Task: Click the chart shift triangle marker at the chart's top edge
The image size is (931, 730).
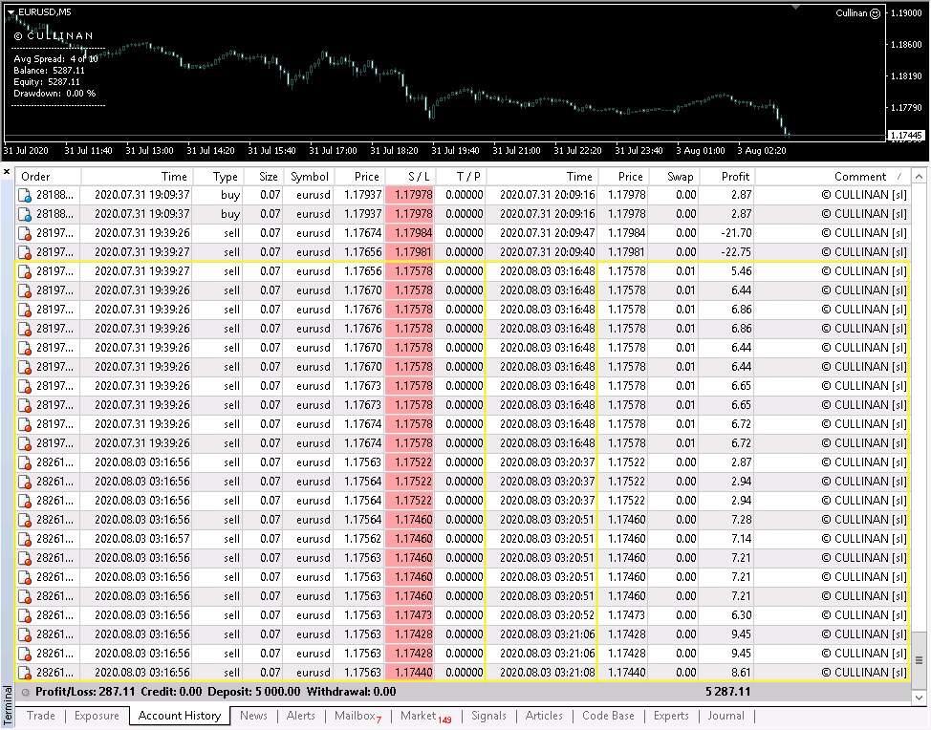Action: 795,7
